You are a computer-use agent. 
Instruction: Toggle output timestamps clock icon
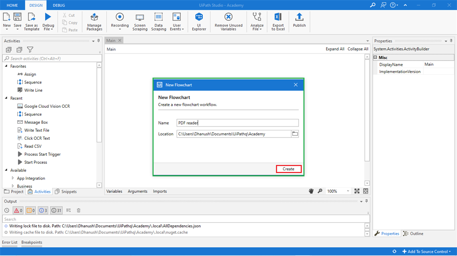click(7, 210)
